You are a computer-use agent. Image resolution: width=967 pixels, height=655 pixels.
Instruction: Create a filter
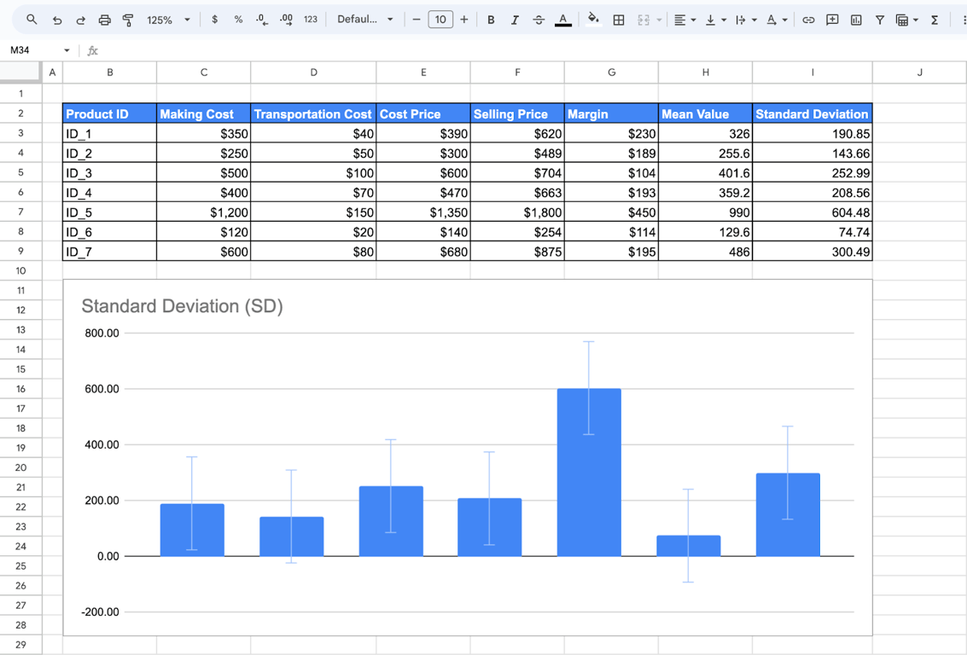[880, 20]
